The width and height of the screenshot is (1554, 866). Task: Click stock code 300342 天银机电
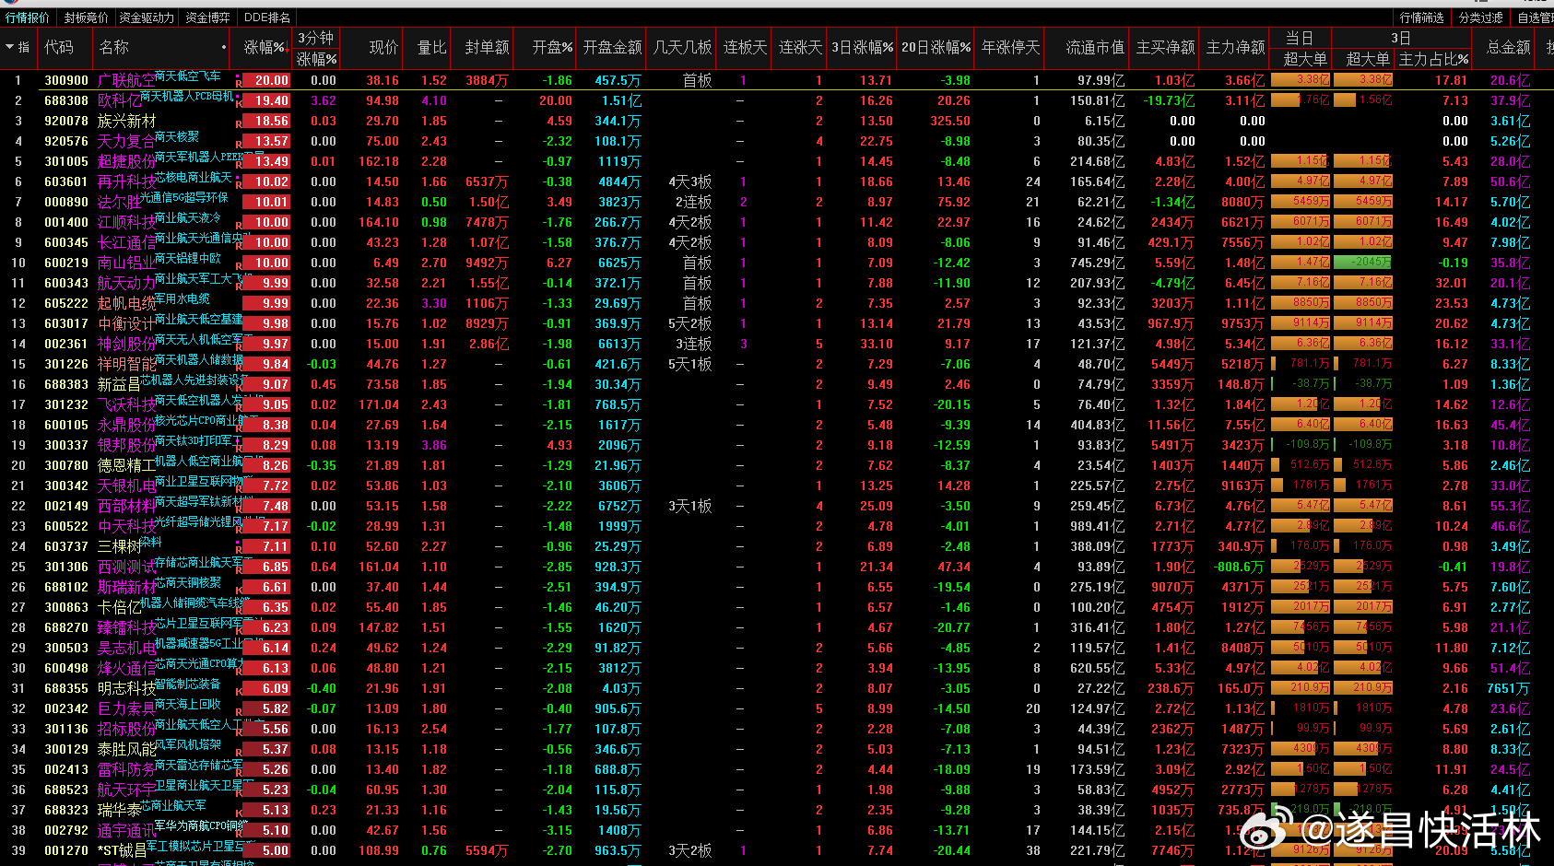click(66, 486)
